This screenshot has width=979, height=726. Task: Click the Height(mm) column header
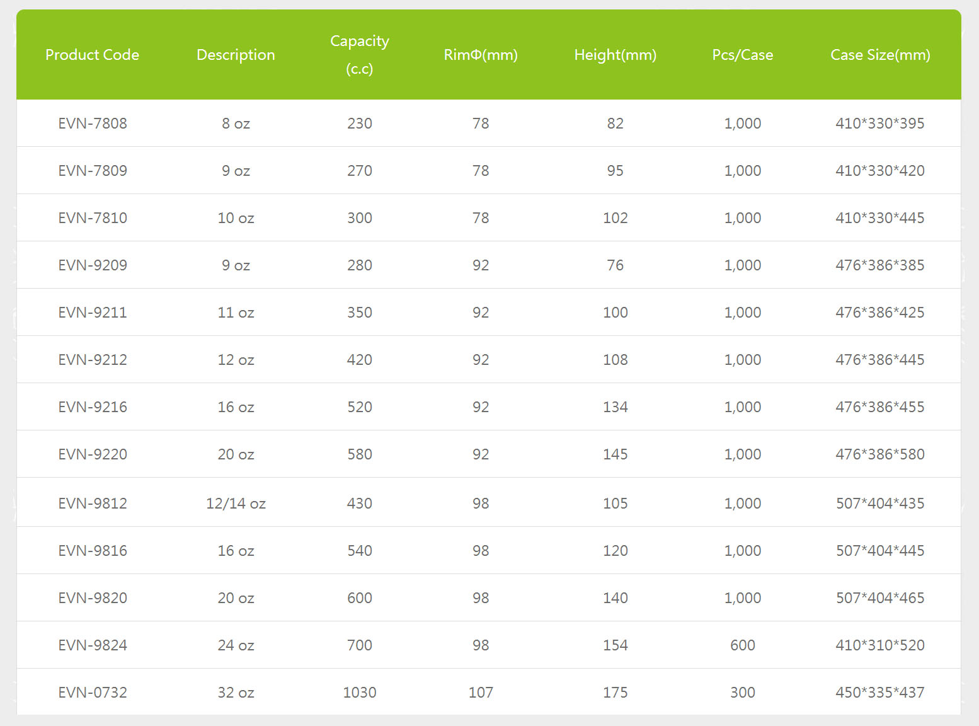[x=615, y=55]
